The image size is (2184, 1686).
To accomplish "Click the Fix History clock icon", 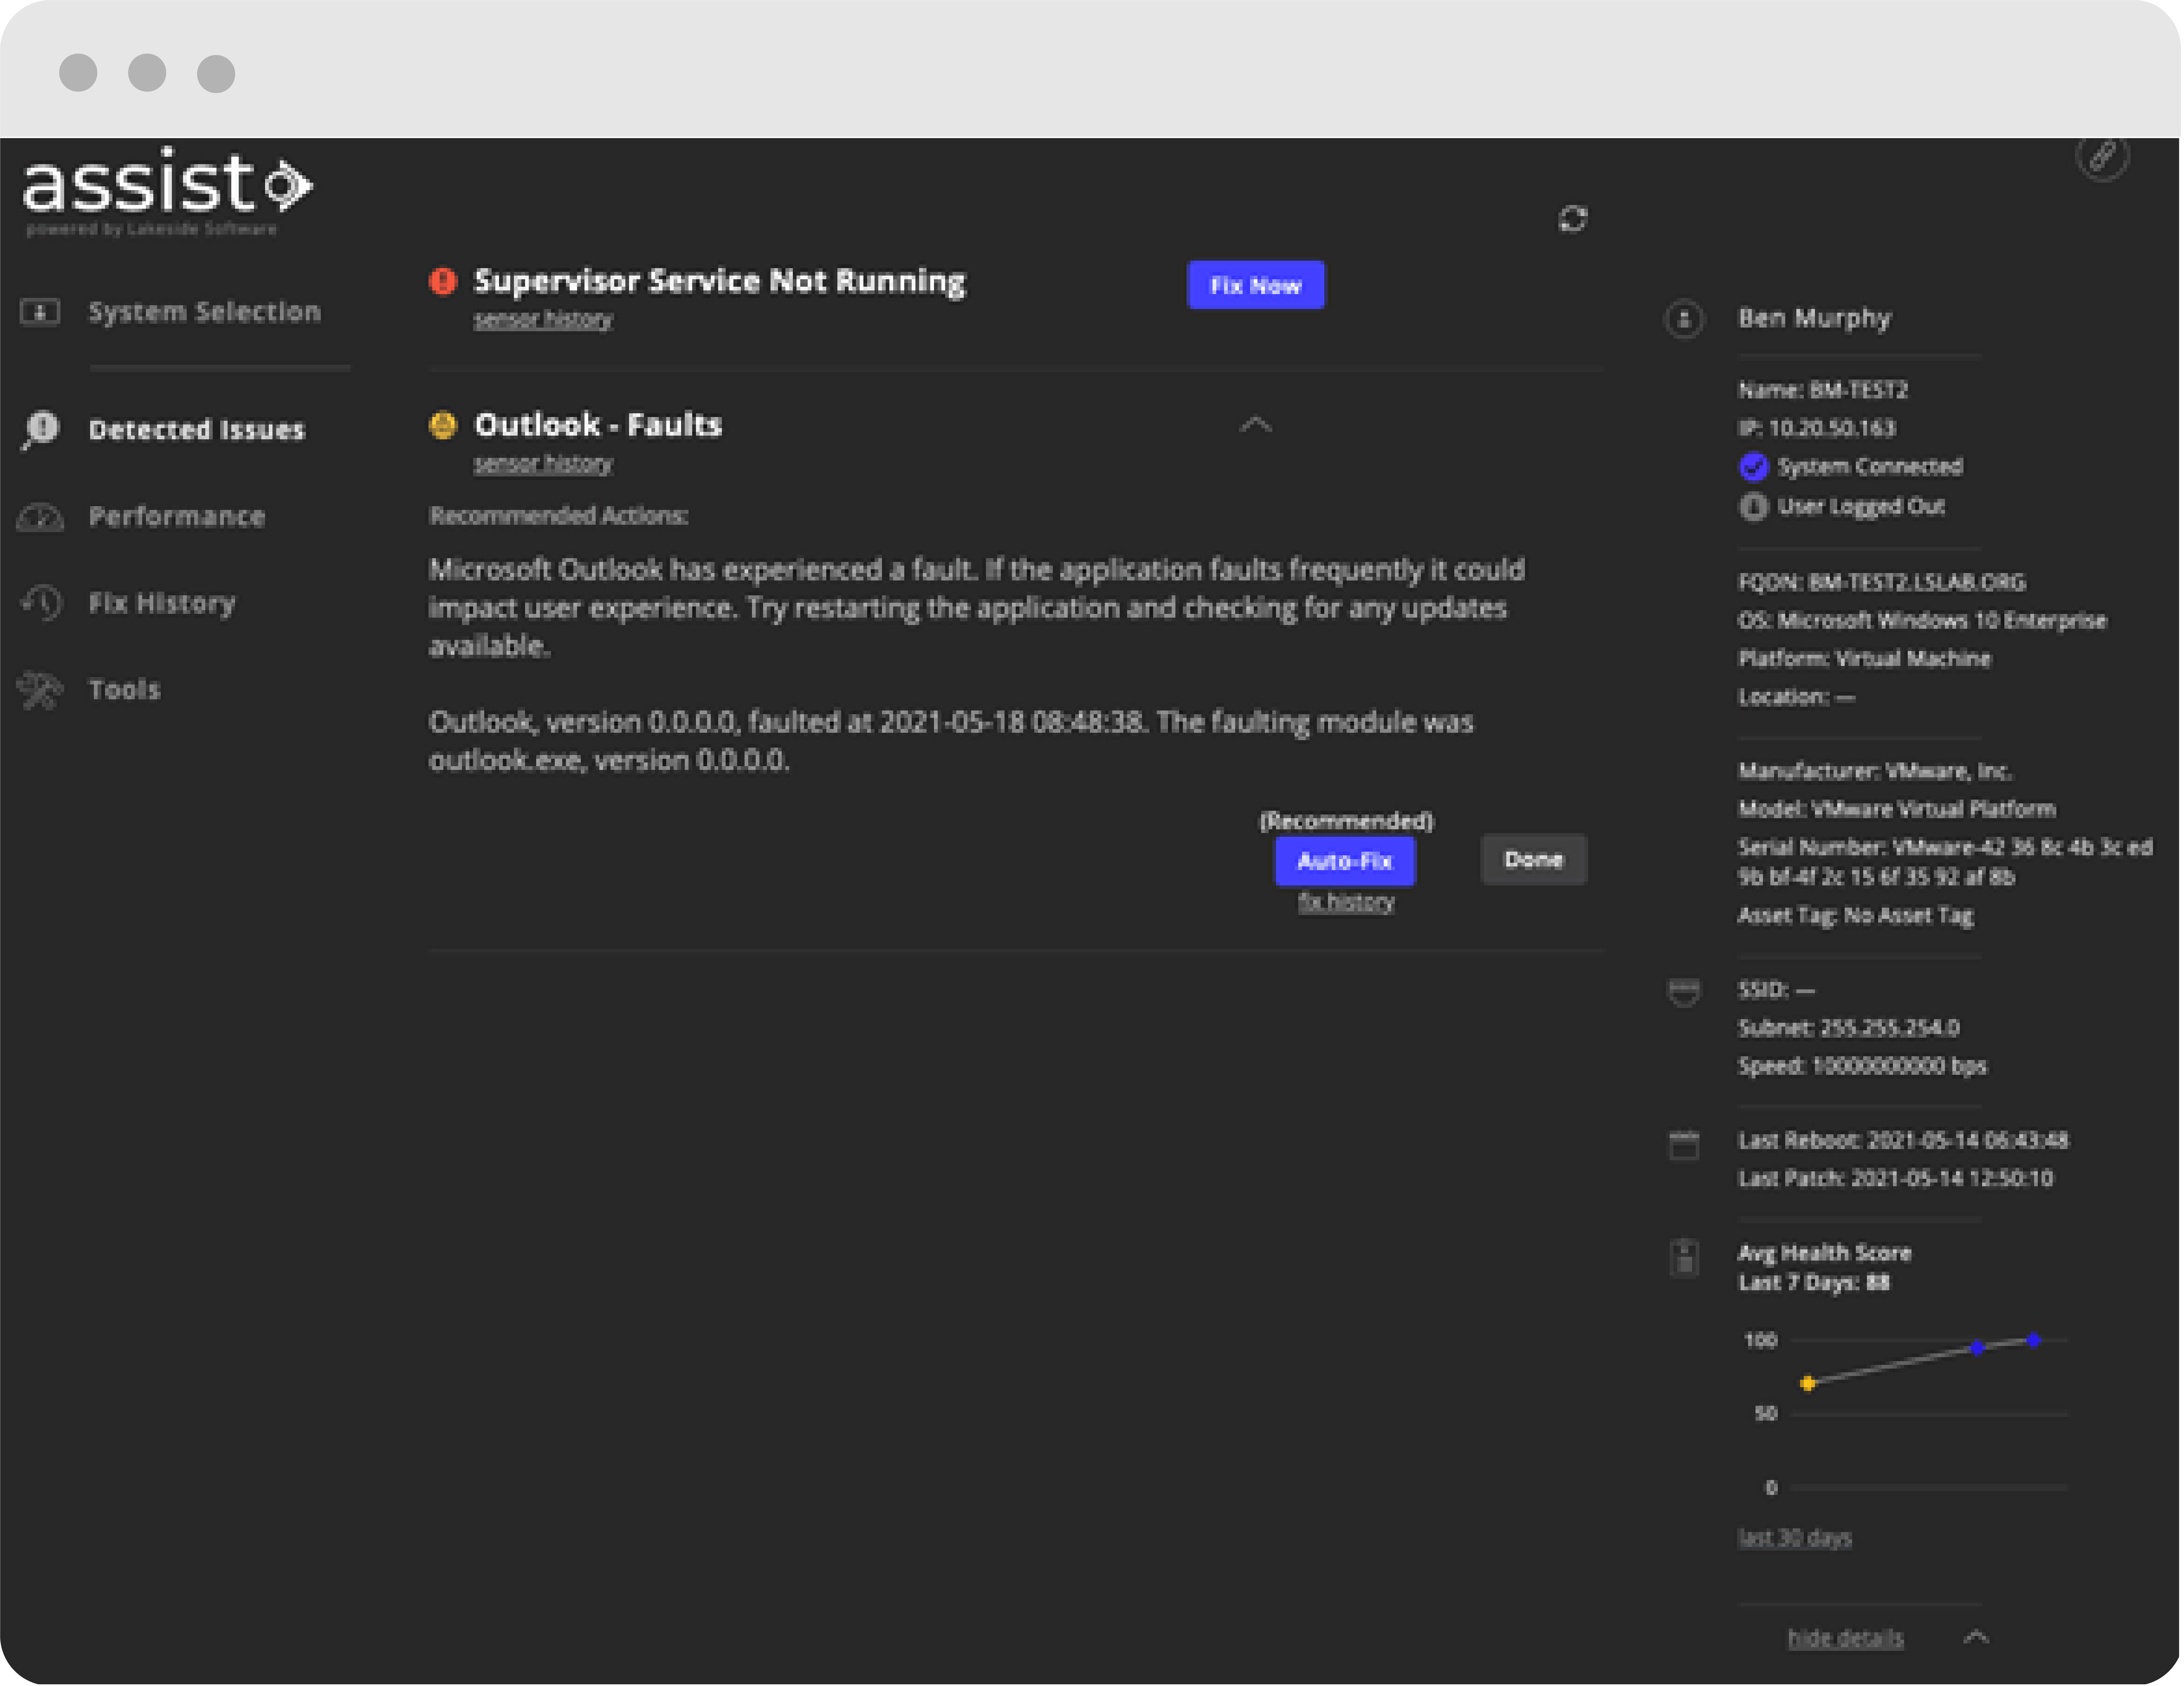I will [41, 603].
